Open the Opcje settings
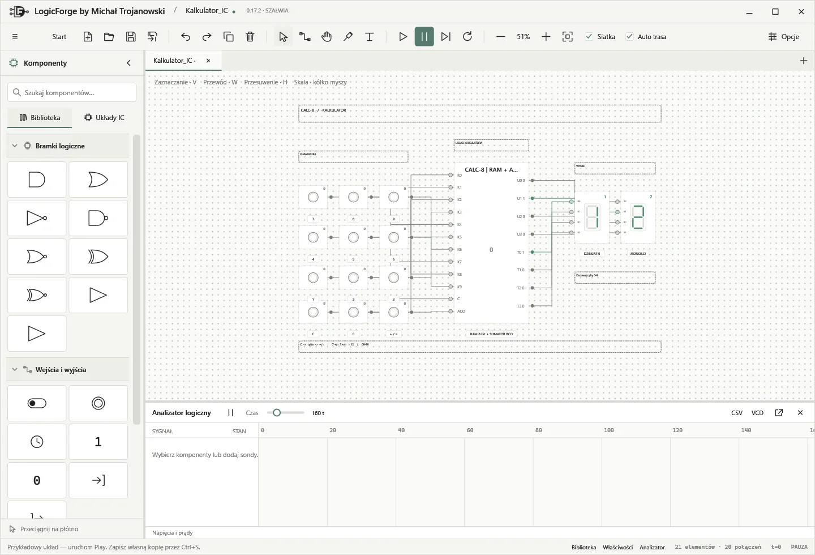The width and height of the screenshot is (815, 555). click(x=784, y=37)
